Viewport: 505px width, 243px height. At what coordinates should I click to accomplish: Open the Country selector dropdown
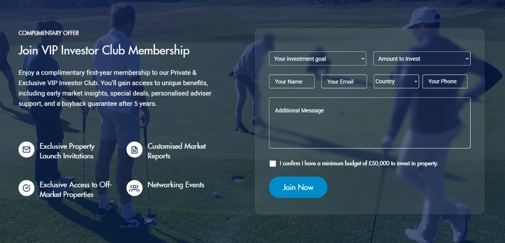(396, 81)
